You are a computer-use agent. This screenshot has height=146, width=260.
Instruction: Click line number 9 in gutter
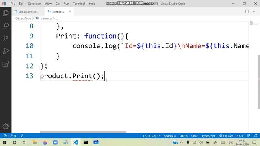click(32, 36)
